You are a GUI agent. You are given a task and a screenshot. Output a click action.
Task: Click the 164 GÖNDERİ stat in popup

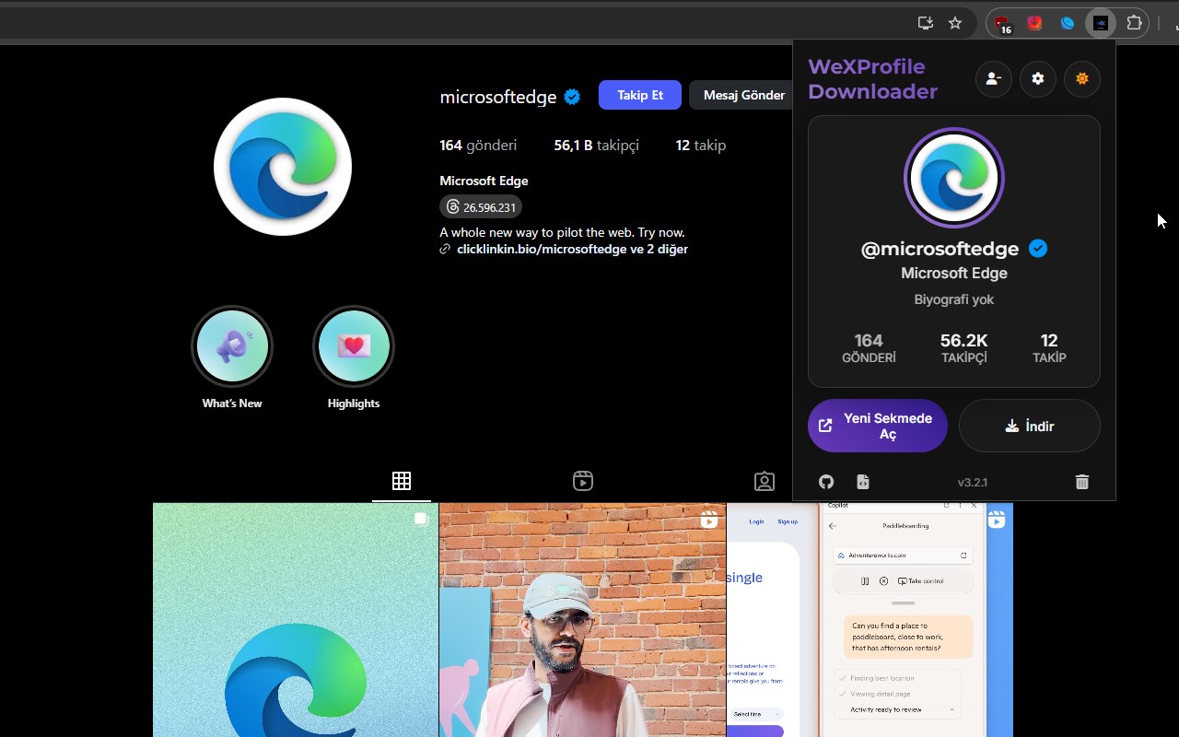pos(869,348)
